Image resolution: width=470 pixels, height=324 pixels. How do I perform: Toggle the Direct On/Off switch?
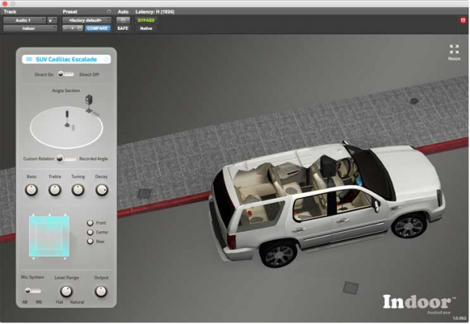[x=65, y=74]
